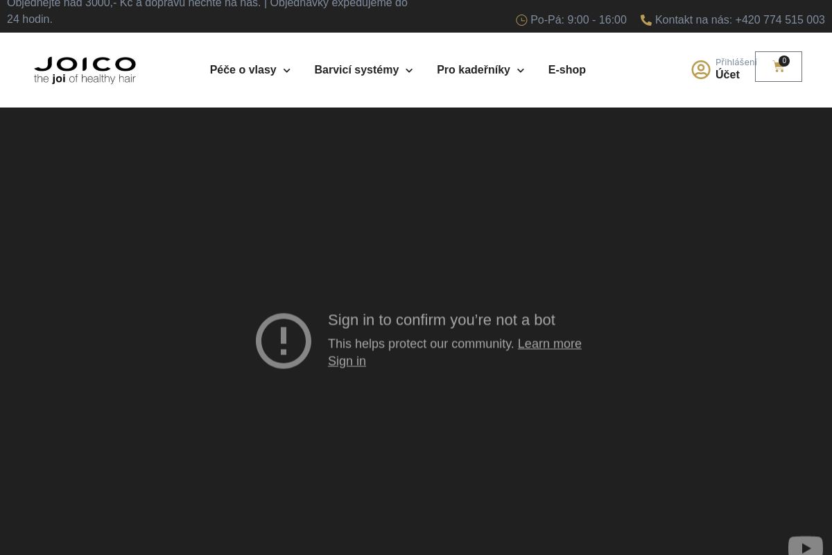Click the YouTube logo in video corner

pyautogui.click(x=805, y=546)
